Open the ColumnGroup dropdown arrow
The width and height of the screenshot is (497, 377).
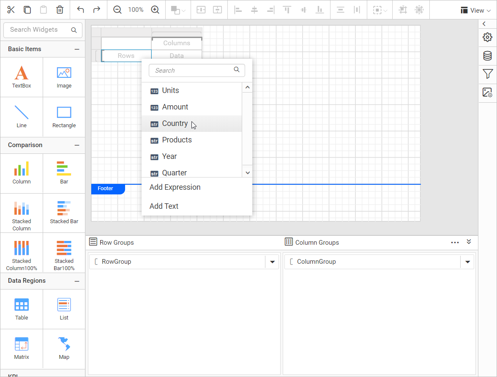pos(467,262)
